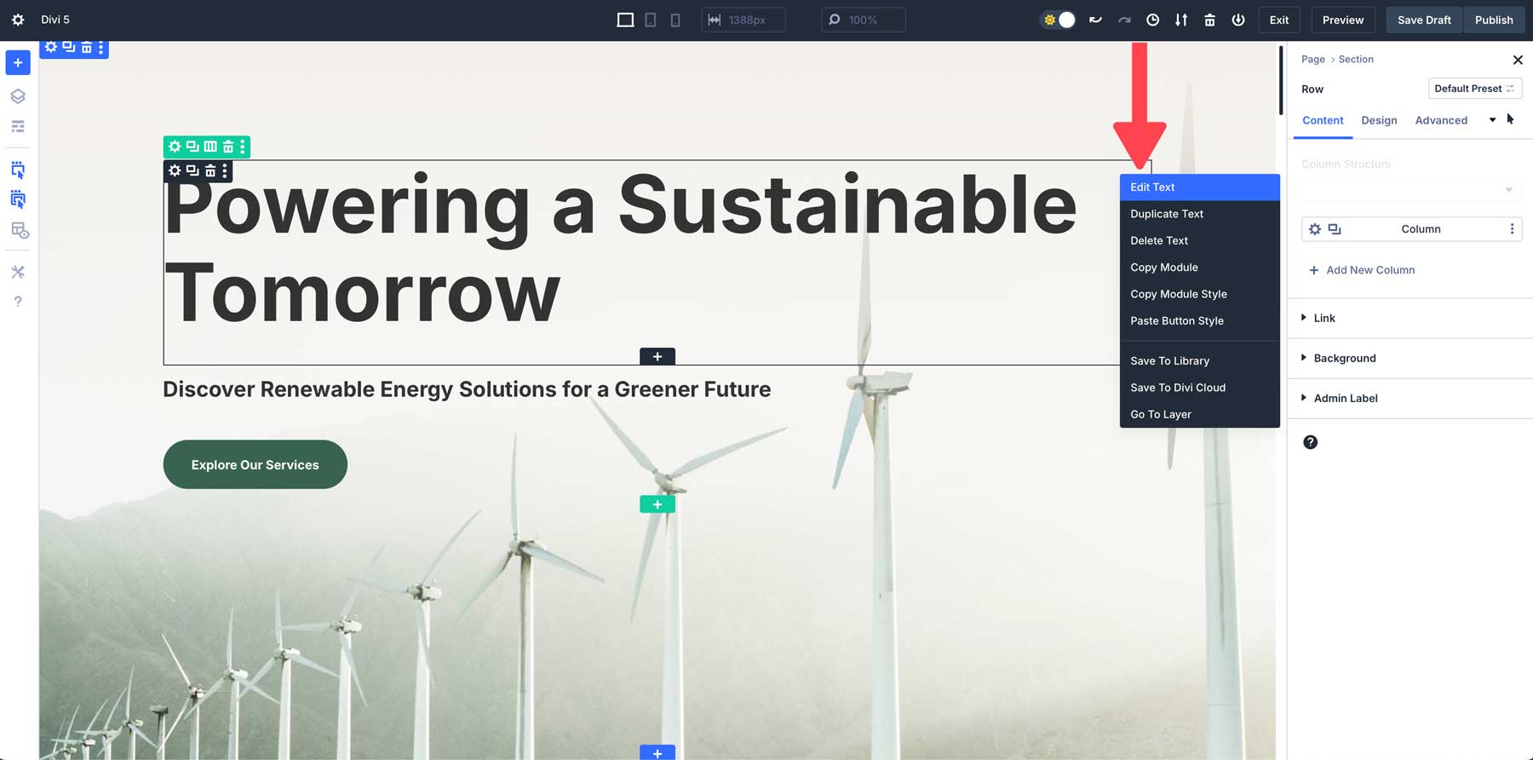Choose Copy Module Style in context menu
The height and width of the screenshot is (760, 1533).
point(1200,294)
